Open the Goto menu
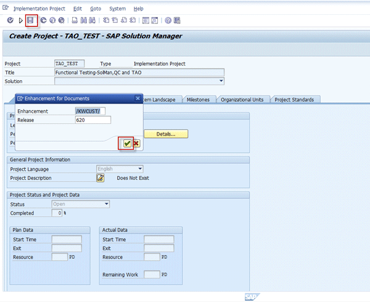This screenshot has height=302, width=370. [x=96, y=9]
